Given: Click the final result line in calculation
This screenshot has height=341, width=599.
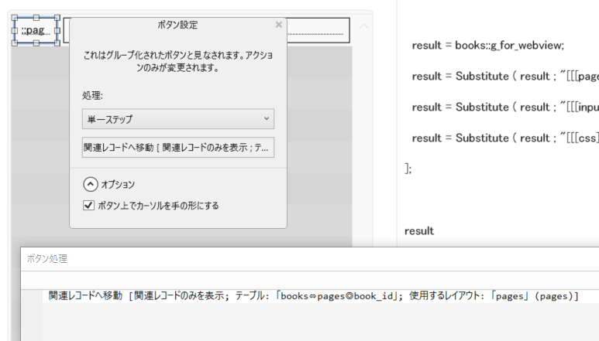Looking at the screenshot, I should coord(419,231).
